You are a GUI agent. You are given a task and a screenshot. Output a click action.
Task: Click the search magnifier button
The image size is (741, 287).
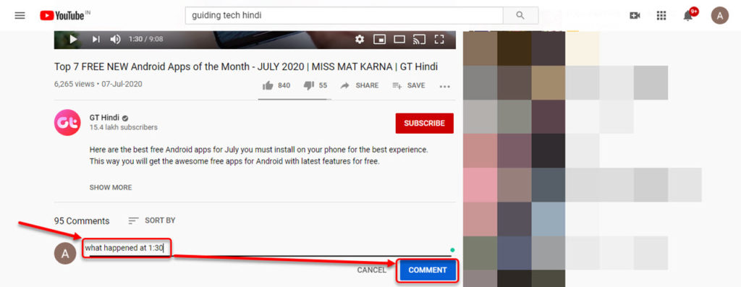pyautogui.click(x=520, y=16)
